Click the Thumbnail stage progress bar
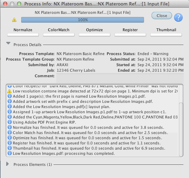The height and width of the screenshot is (178, 189). pyautogui.click(x=166, y=35)
